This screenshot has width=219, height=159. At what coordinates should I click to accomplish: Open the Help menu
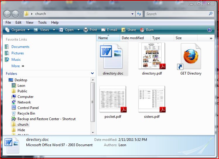click(x=55, y=23)
